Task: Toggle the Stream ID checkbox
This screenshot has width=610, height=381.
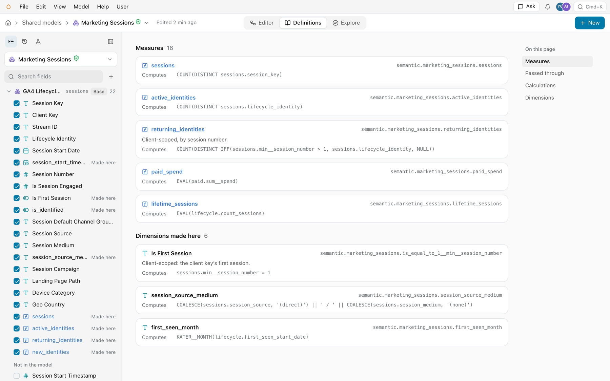Action: coord(17,127)
